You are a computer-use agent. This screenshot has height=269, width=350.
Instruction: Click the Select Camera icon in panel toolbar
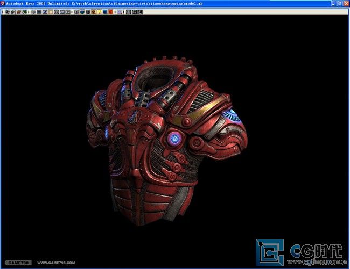pos(8,12)
